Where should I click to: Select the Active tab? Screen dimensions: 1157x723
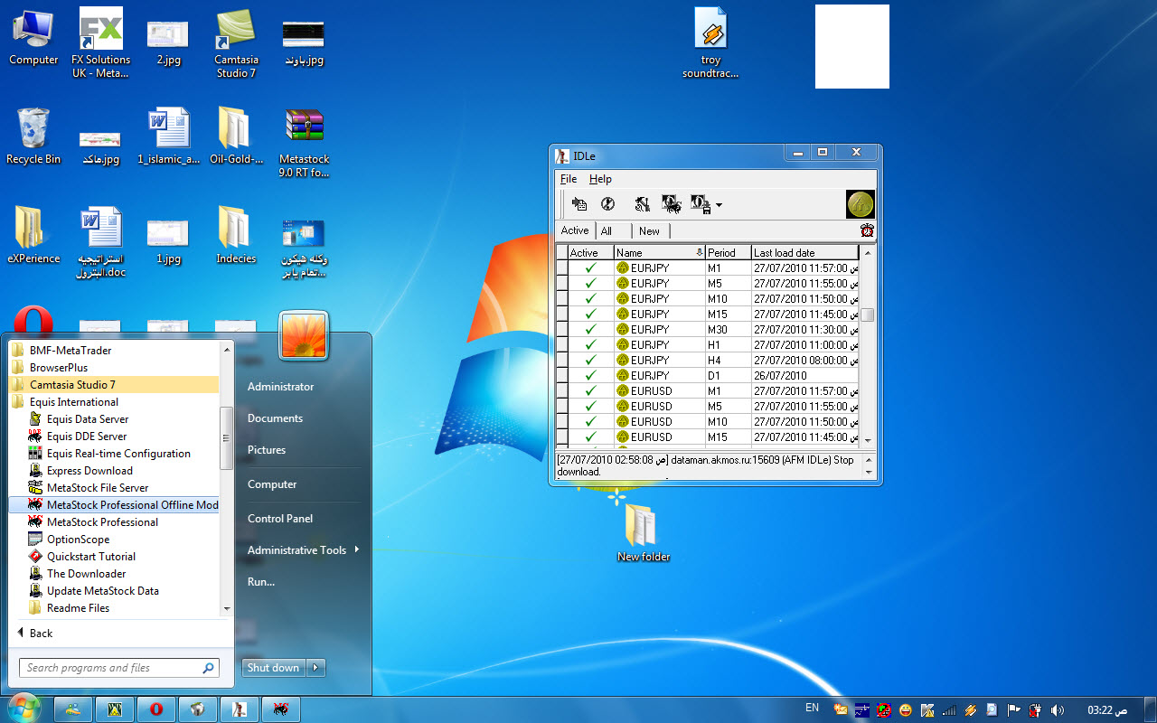tap(575, 230)
